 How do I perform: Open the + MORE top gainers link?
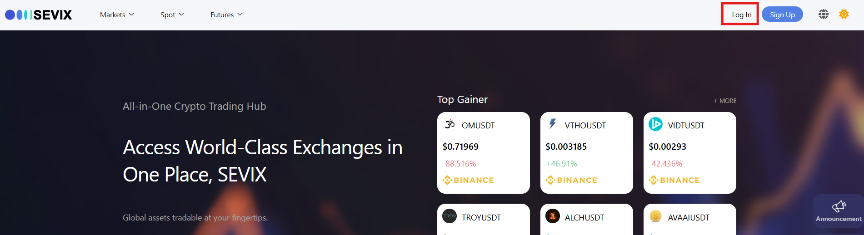tap(725, 101)
